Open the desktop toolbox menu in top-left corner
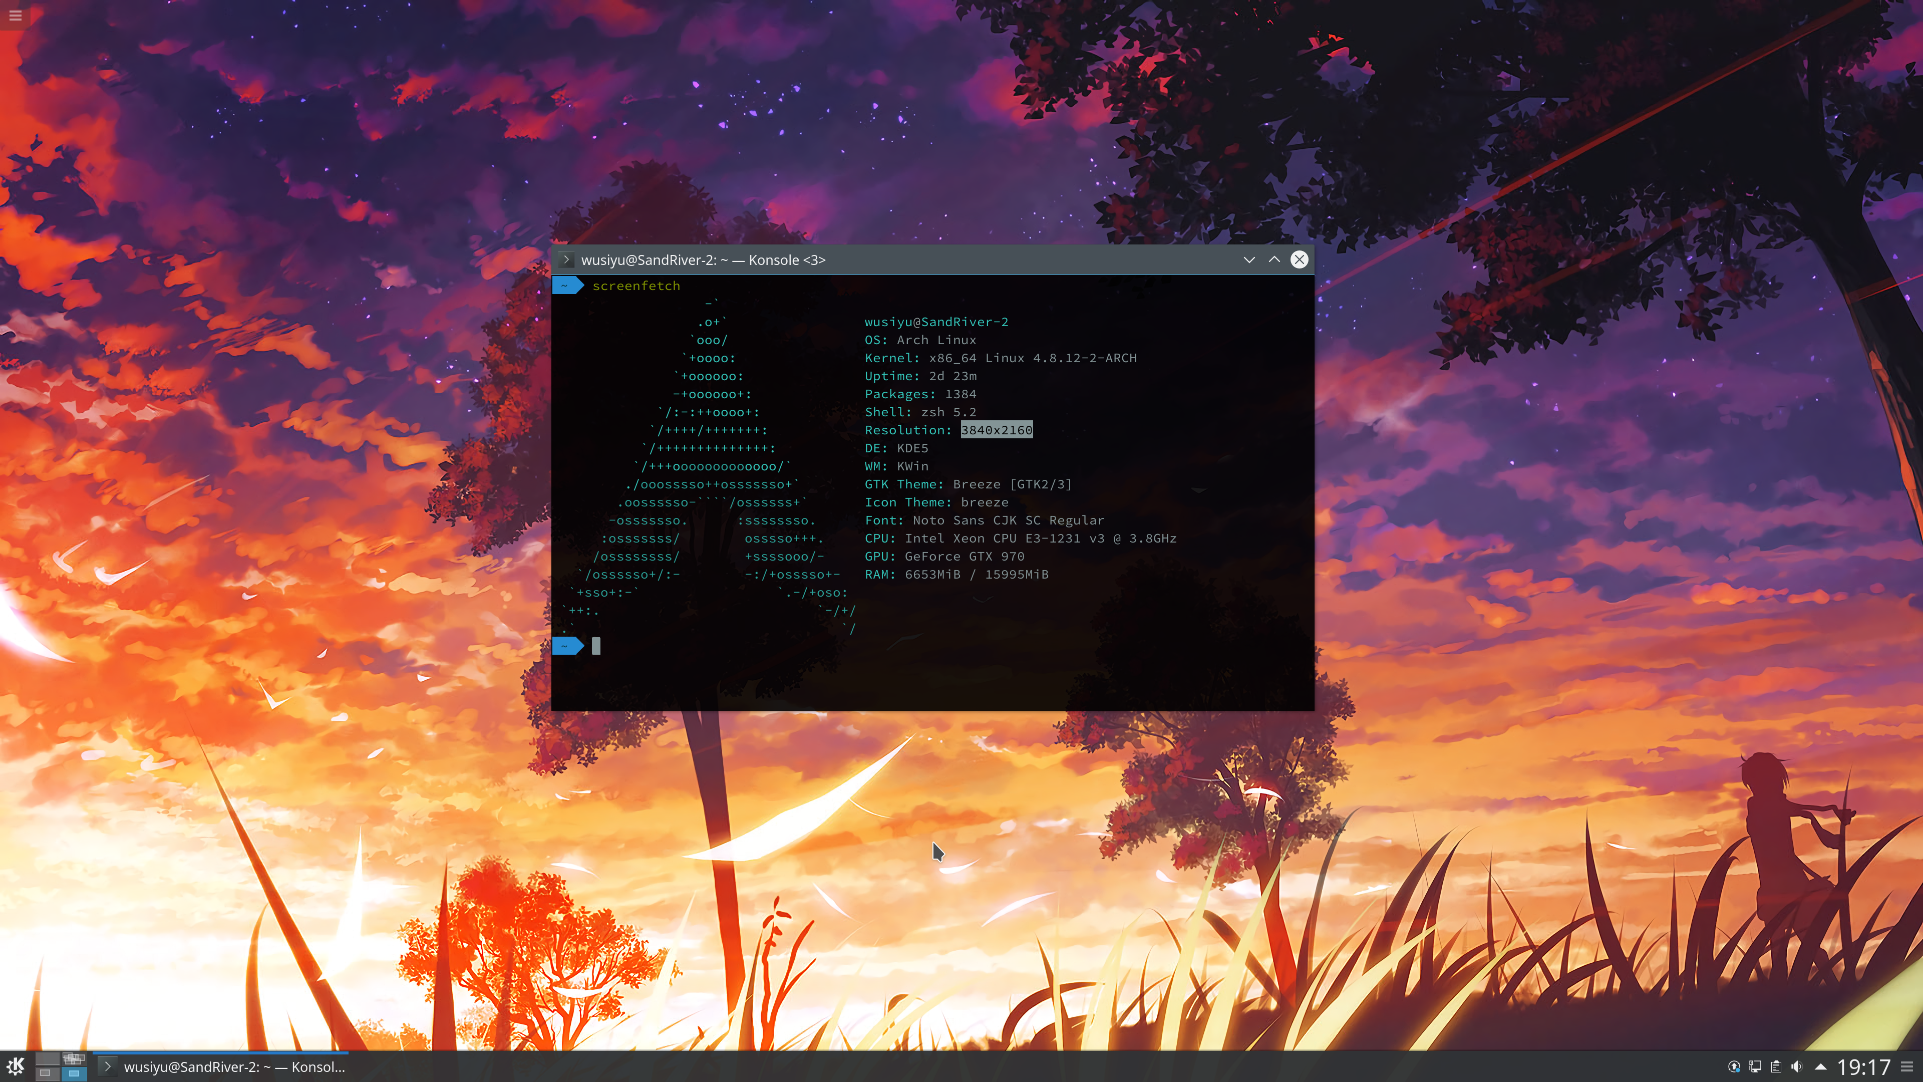Viewport: 1923px width, 1082px height. tap(15, 15)
